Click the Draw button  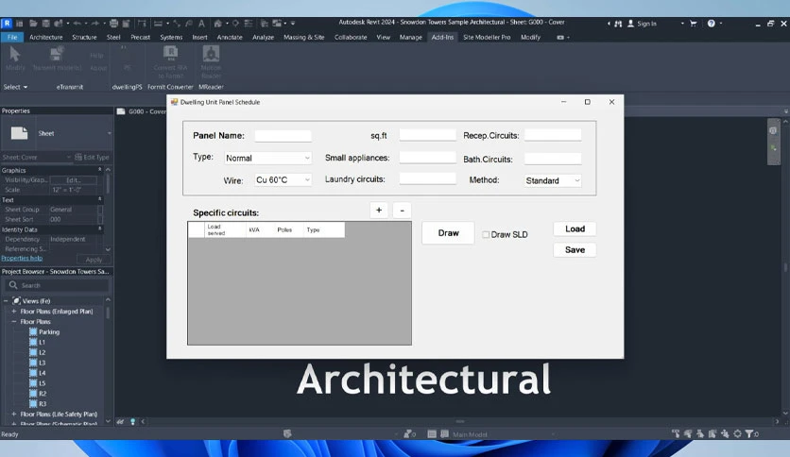pyautogui.click(x=448, y=233)
